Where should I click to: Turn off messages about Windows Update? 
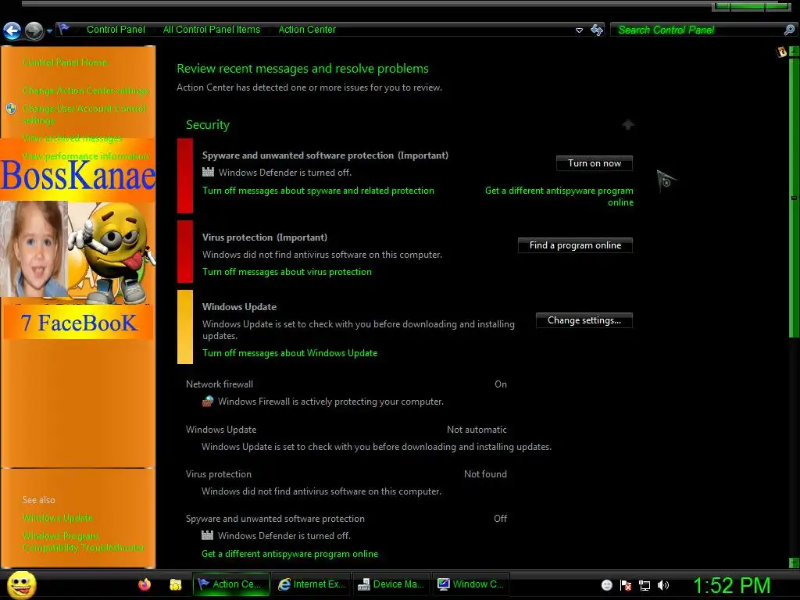click(290, 353)
